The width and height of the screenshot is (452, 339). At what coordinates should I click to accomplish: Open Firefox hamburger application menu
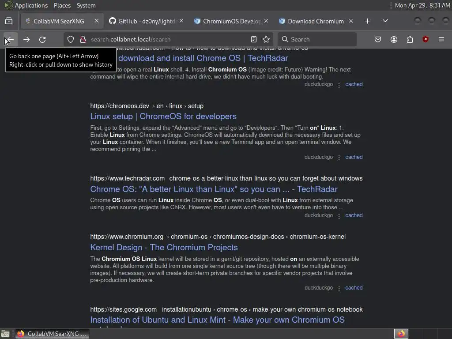[x=441, y=39]
